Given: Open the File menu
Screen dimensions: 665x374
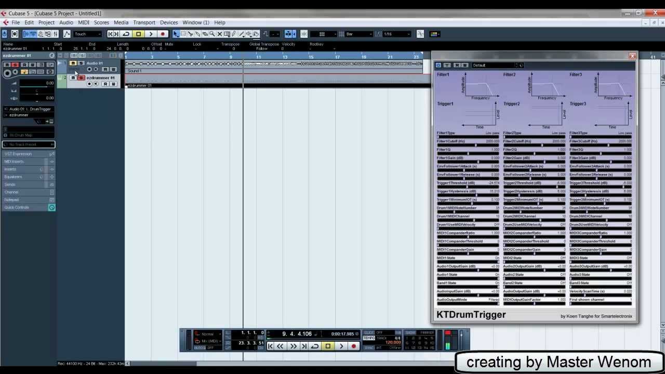Looking at the screenshot, I should (16, 22).
